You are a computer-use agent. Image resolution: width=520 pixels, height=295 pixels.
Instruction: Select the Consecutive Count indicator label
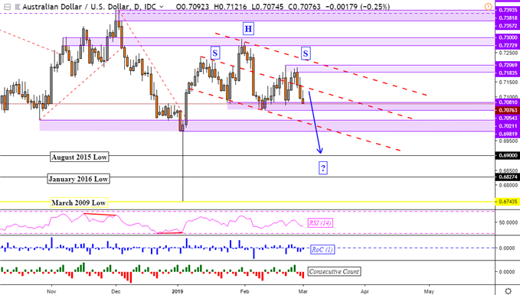tap(334, 271)
